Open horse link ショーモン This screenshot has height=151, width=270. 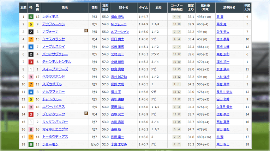[x=50, y=144]
